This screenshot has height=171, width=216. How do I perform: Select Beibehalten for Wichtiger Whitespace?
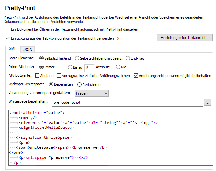click(x=51, y=84)
